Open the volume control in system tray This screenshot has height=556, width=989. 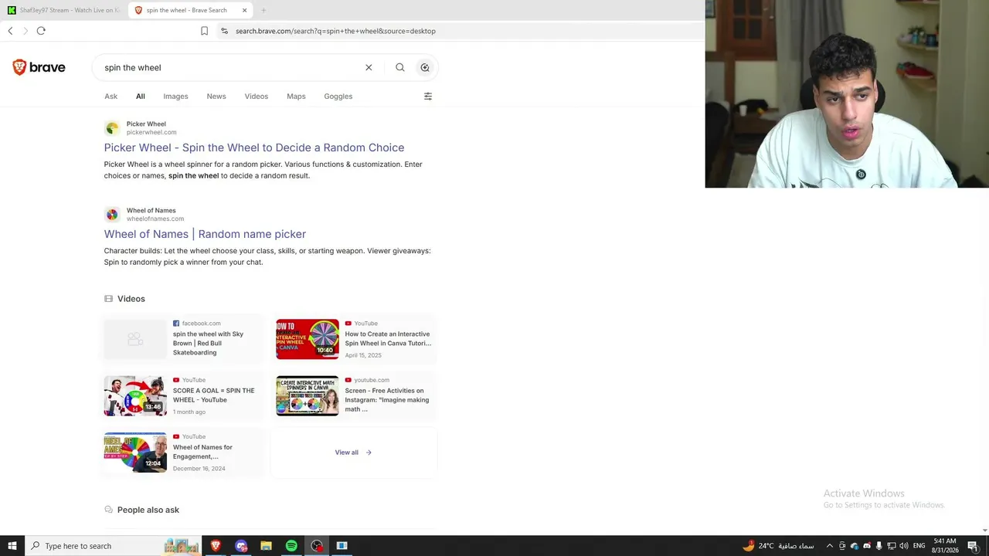[x=904, y=546]
